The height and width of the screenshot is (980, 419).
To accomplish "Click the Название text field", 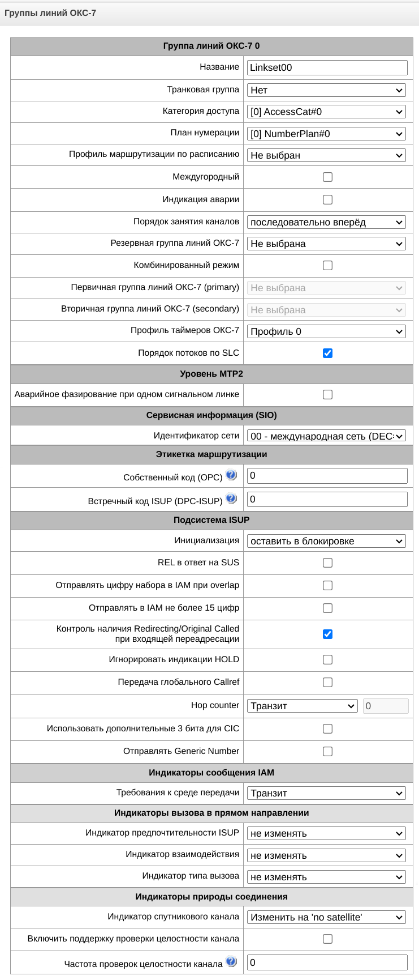I will [327, 68].
